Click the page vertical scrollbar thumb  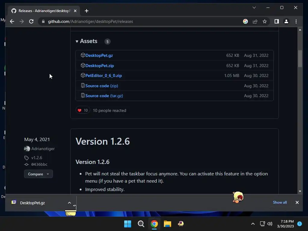tap(300, 59)
